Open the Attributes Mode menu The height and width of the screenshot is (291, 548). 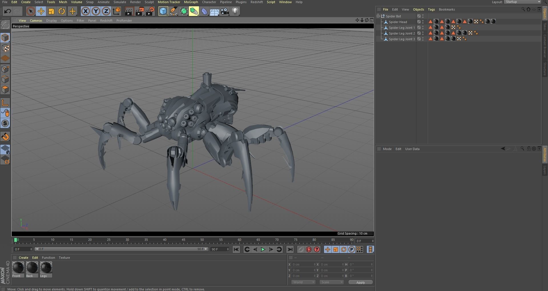pyautogui.click(x=387, y=149)
